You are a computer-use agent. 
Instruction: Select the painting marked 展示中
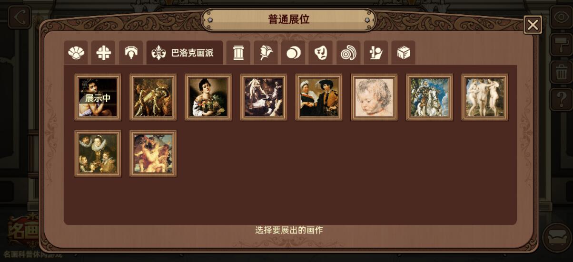98,97
